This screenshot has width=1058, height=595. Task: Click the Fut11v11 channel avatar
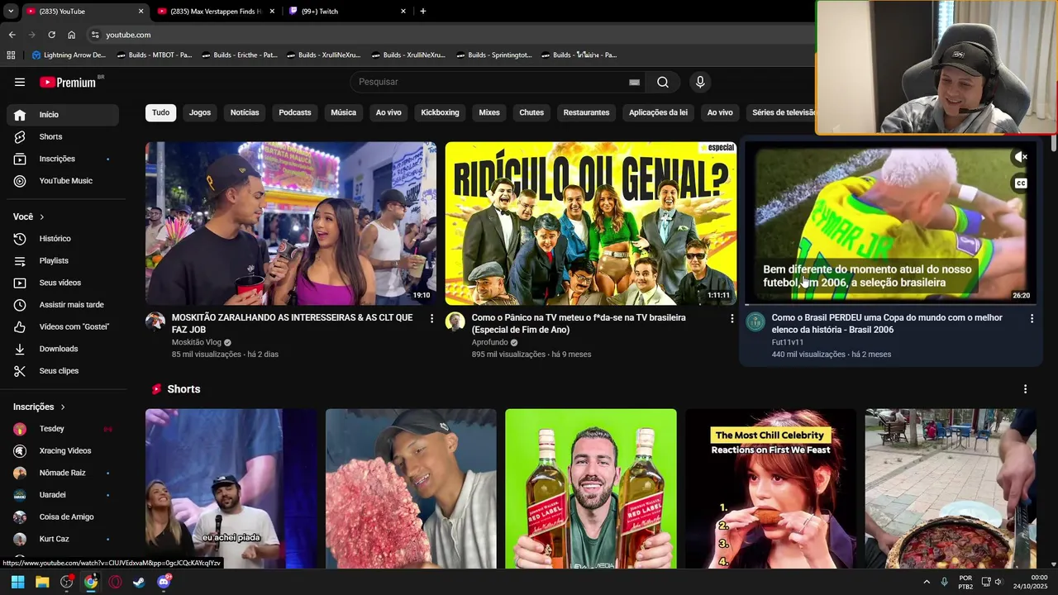755,321
